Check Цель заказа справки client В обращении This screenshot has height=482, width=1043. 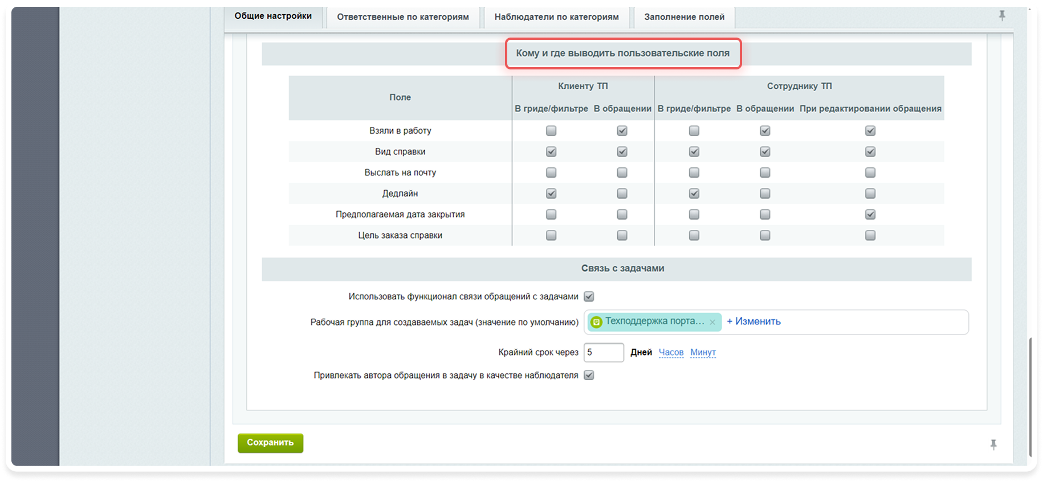pos(622,235)
